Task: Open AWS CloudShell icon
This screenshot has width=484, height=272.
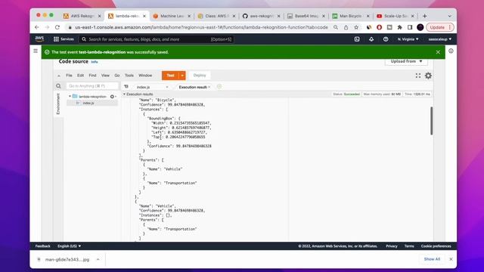Action: 357,39
